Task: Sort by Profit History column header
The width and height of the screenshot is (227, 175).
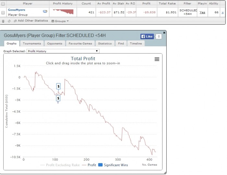Action: [x=63, y=4]
